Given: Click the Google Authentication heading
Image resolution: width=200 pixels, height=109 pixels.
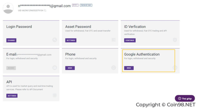Looking at the screenshot, I should pos(142,54).
